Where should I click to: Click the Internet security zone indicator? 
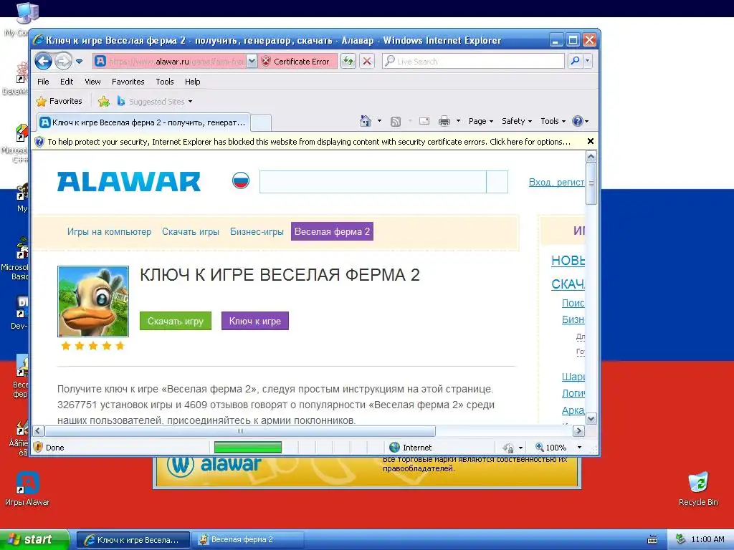(x=411, y=448)
